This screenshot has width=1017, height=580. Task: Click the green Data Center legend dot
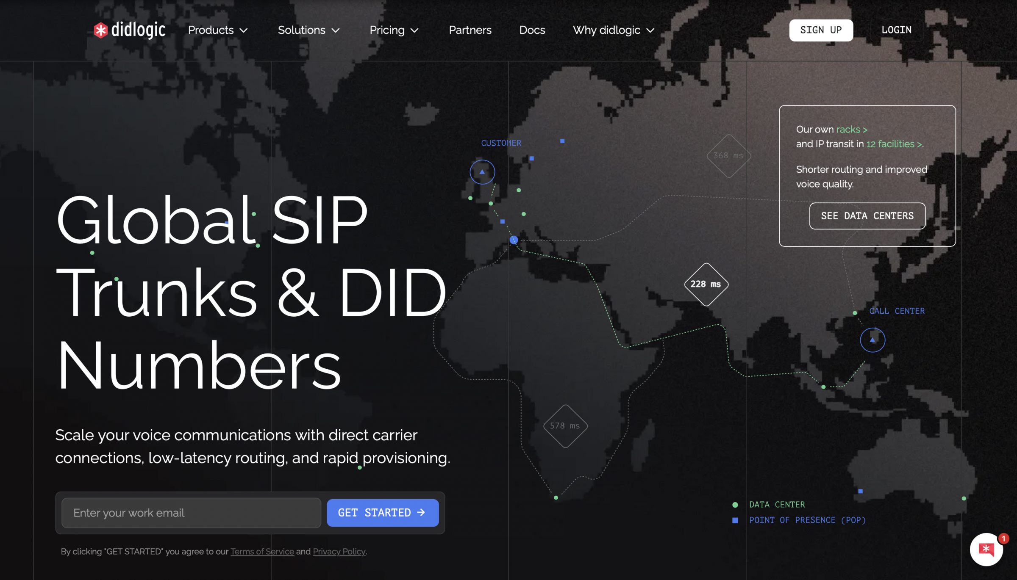coord(735,505)
